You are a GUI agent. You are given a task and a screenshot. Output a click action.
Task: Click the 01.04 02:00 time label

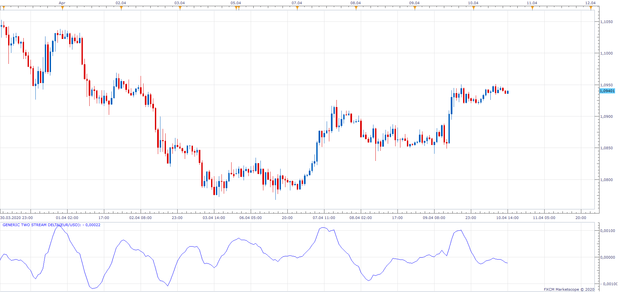pyautogui.click(x=67, y=218)
